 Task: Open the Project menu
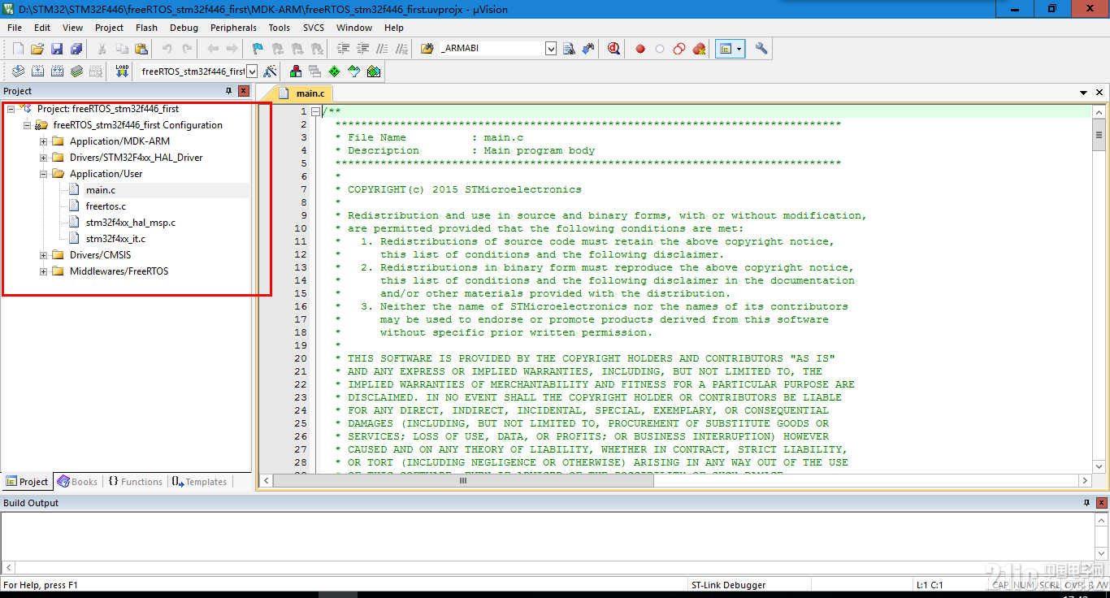(109, 28)
